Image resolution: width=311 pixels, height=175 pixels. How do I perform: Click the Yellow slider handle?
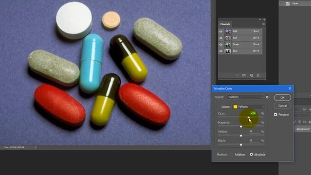click(x=241, y=135)
